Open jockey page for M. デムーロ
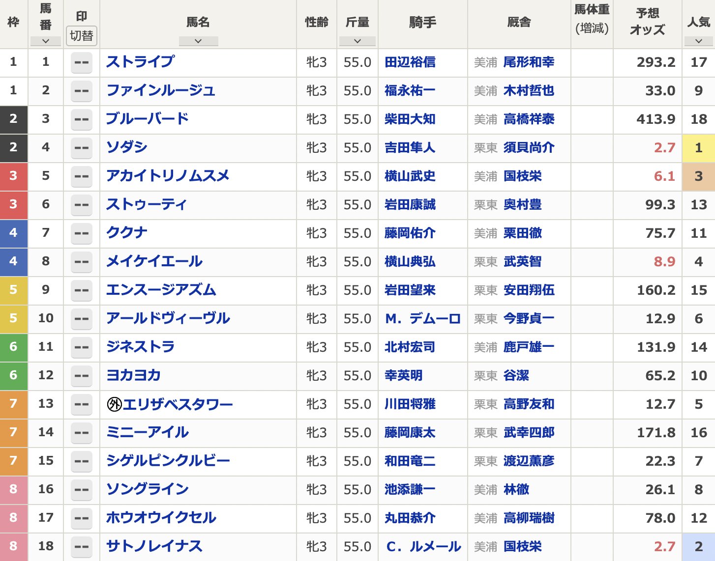This screenshot has height=561, width=715. (x=422, y=318)
